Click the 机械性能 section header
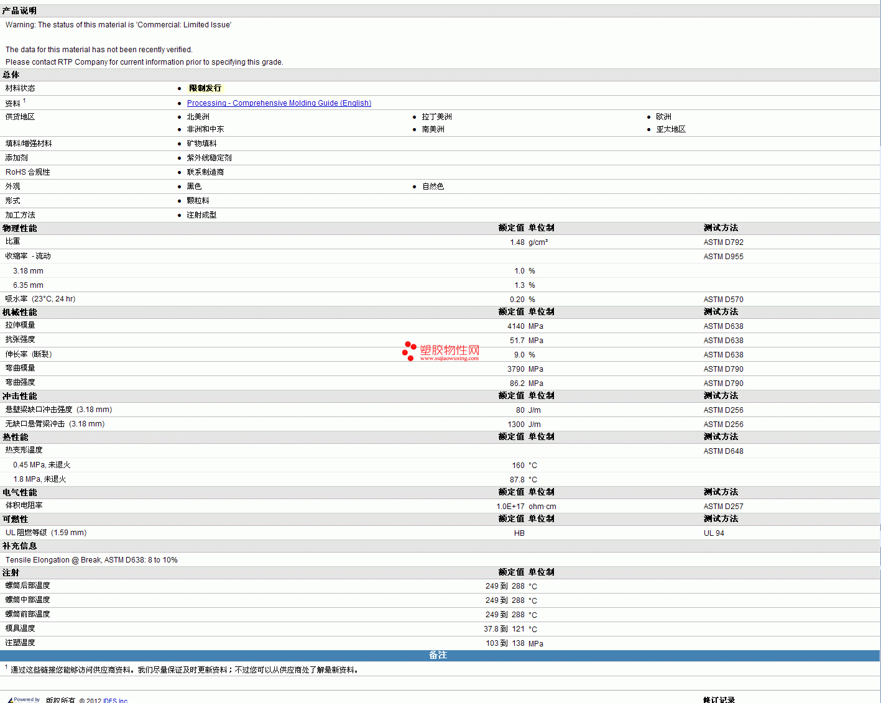 click(x=19, y=312)
